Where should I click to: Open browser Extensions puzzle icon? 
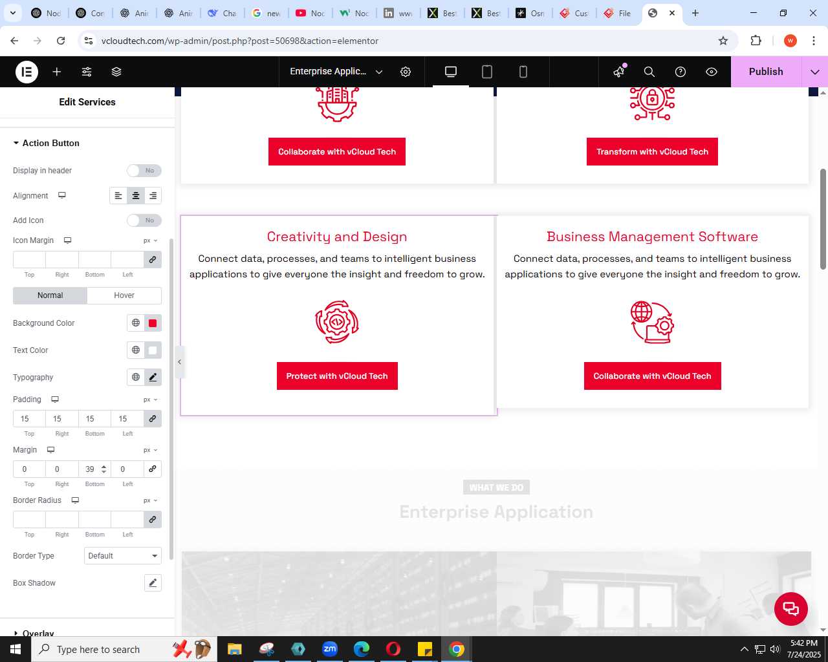click(x=756, y=41)
